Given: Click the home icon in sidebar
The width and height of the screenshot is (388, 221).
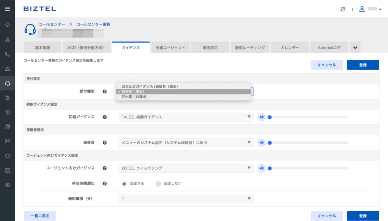Looking at the screenshot, I should (7, 25).
